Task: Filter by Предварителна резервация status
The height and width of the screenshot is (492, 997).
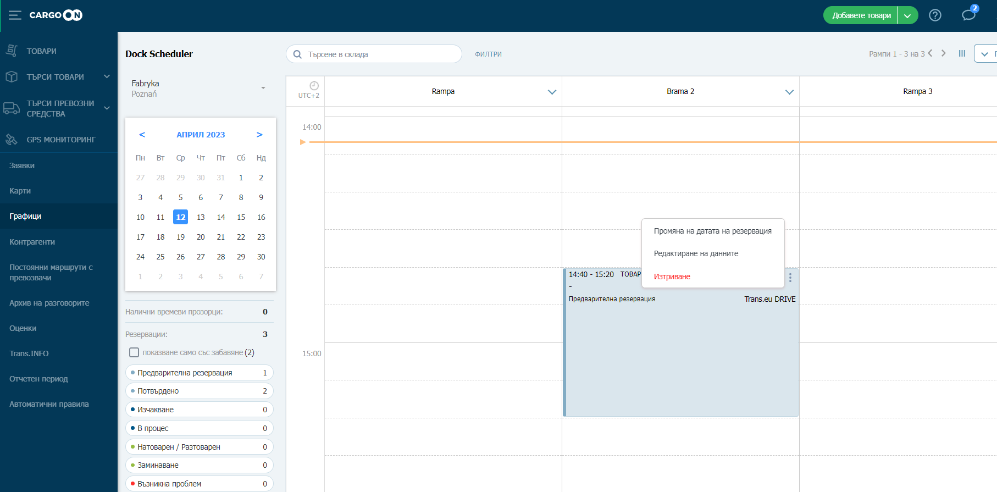Action: coord(200,373)
